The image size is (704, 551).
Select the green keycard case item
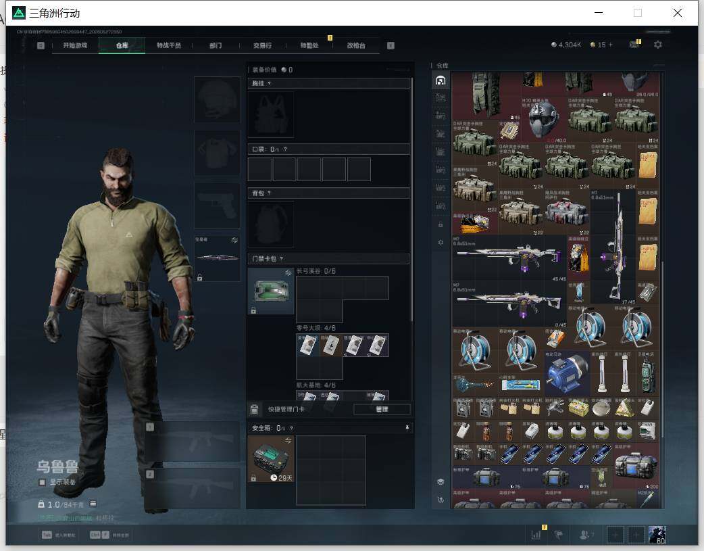(x=271, y=291)
